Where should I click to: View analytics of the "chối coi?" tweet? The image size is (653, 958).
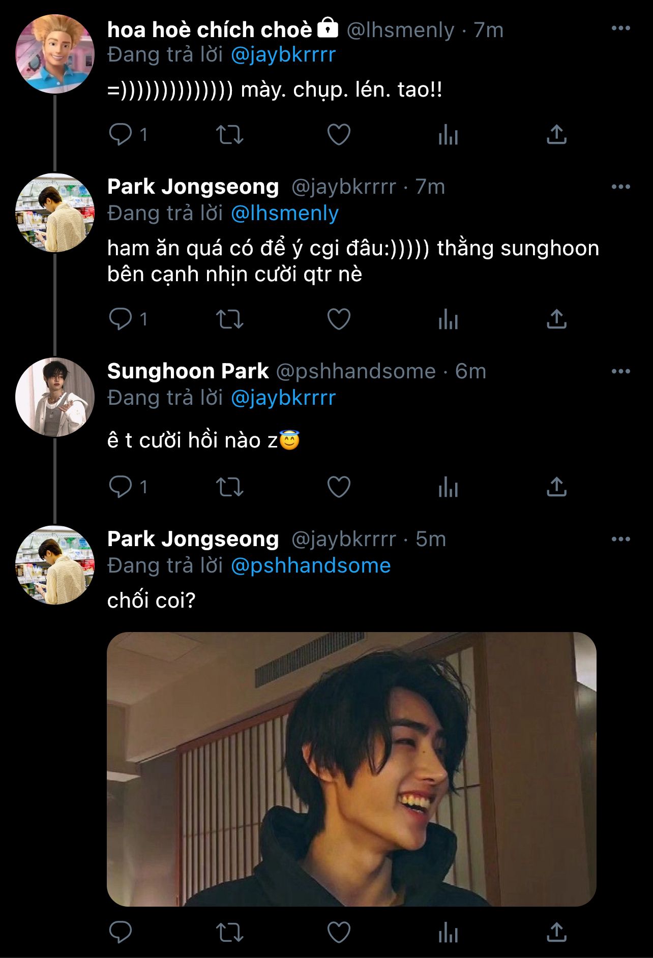448,933
